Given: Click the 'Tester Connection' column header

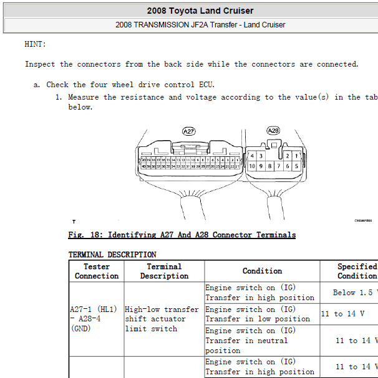Looking at the screenshot, I should pos(97,272).
